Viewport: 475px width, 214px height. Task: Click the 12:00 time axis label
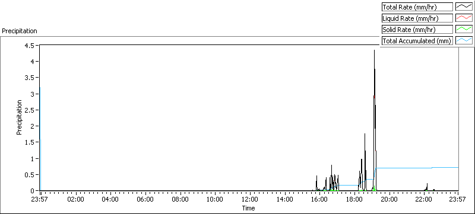click(x=249, y=200)
